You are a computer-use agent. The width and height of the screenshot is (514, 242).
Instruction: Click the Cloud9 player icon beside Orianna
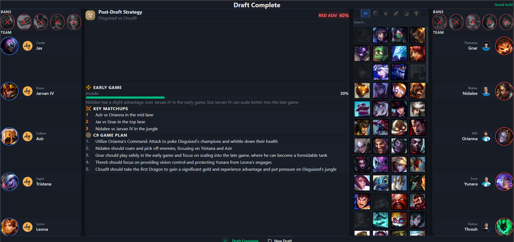click(x=486, y=136)
